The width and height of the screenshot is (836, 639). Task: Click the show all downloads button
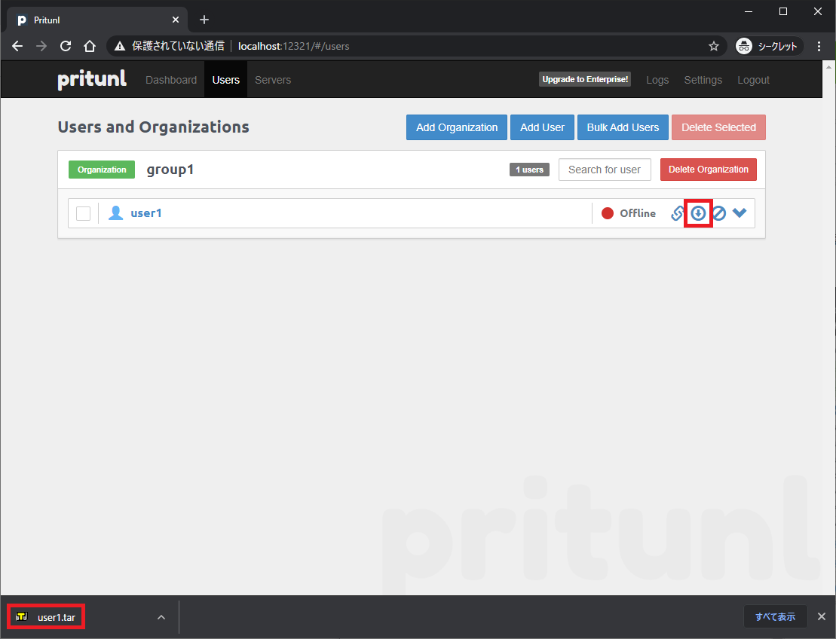click(x=775, y=616)
